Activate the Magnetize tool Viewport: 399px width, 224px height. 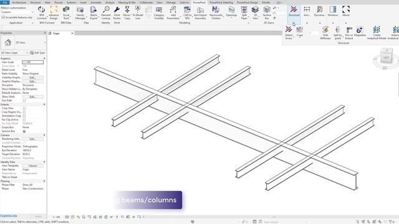coord(360,32)
